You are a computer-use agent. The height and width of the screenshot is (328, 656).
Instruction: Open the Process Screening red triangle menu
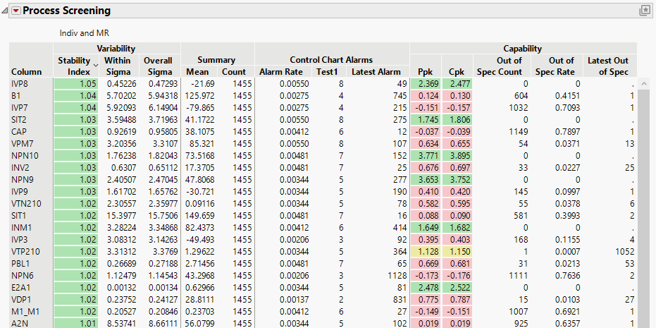pyautogui.click(x=16, y=11)
